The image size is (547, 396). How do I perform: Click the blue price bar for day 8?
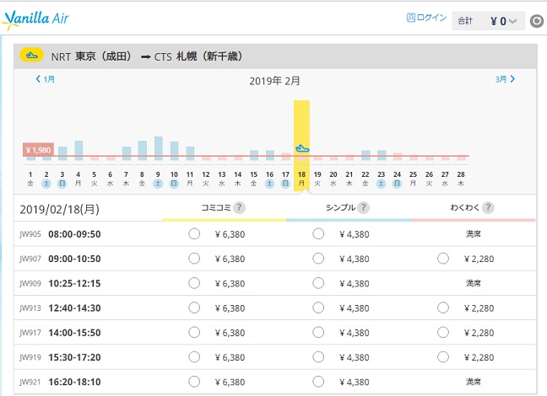pyautogui.click(x=143, y=151)
